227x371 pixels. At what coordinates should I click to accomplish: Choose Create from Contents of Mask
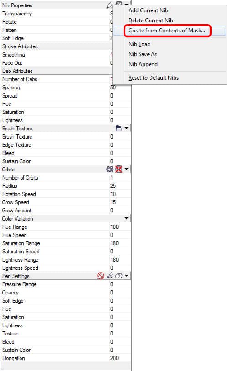point(167,31)
